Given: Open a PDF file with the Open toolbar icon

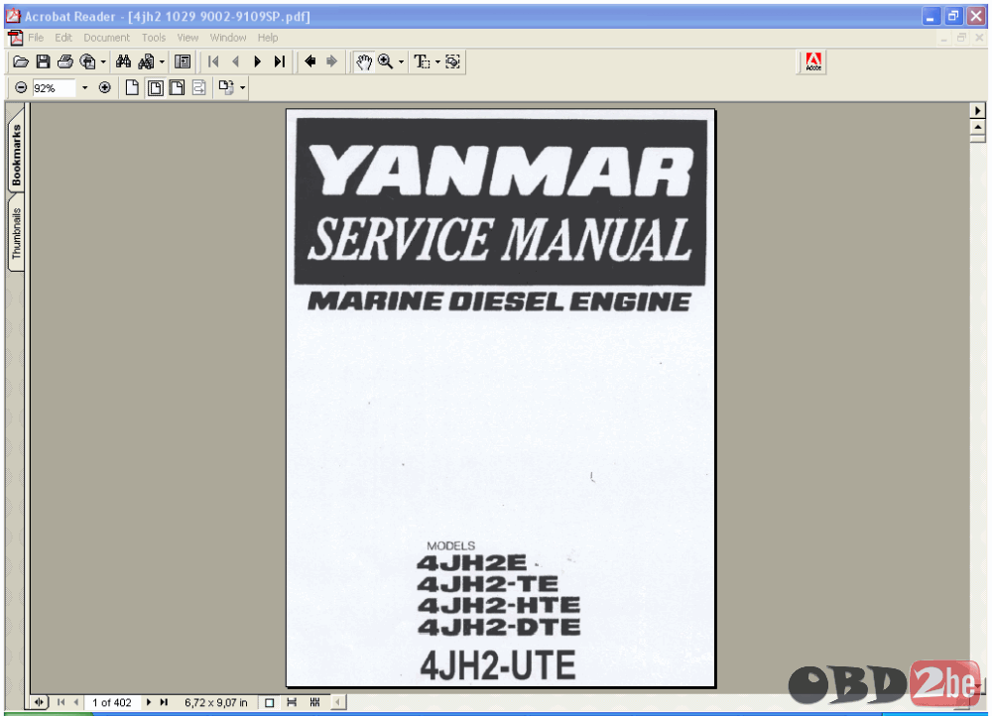Looking at the screenshot, I should click(x=21, y=62).
